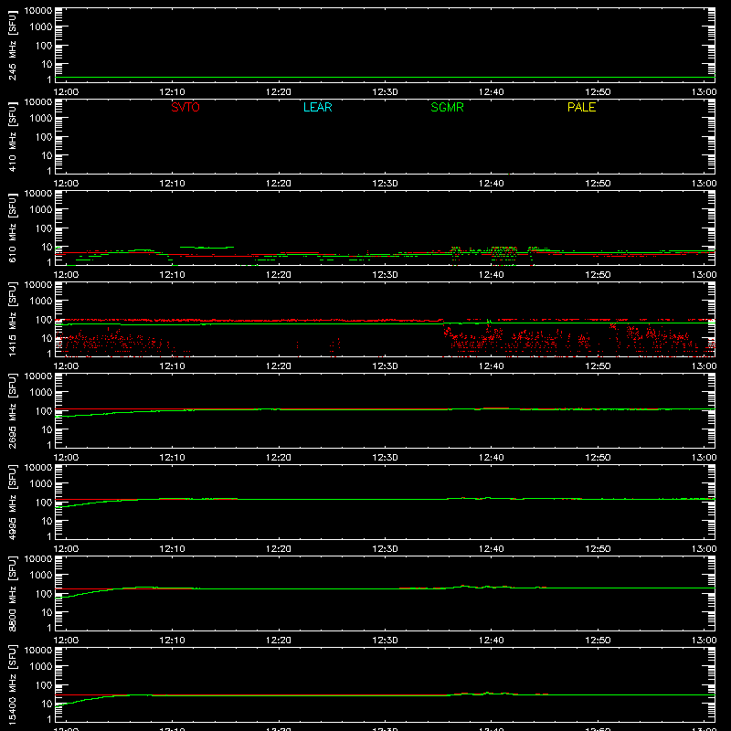Click 13:00 tick label under 1415 MHz plot
The height and width of the screenshot is (731, 731).
(704, 366)
